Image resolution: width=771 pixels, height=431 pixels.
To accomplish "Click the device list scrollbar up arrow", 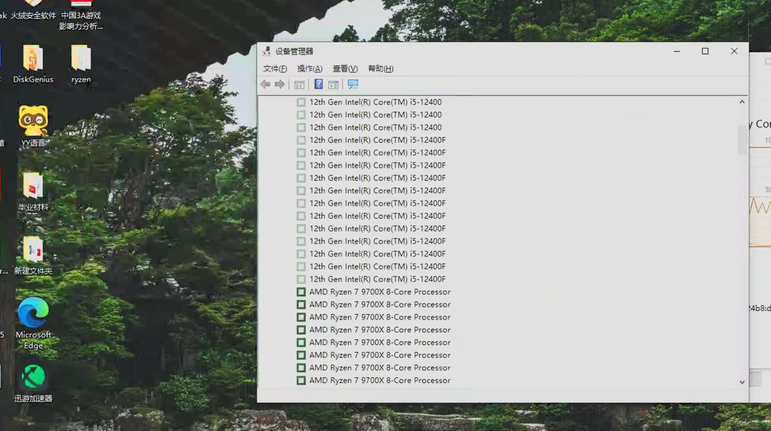I will (742, 102).
